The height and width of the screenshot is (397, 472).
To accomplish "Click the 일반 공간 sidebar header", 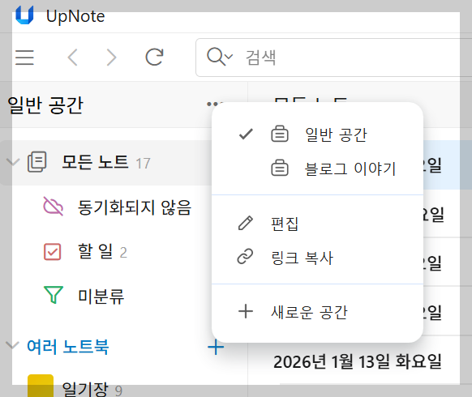I will point(45,105).
